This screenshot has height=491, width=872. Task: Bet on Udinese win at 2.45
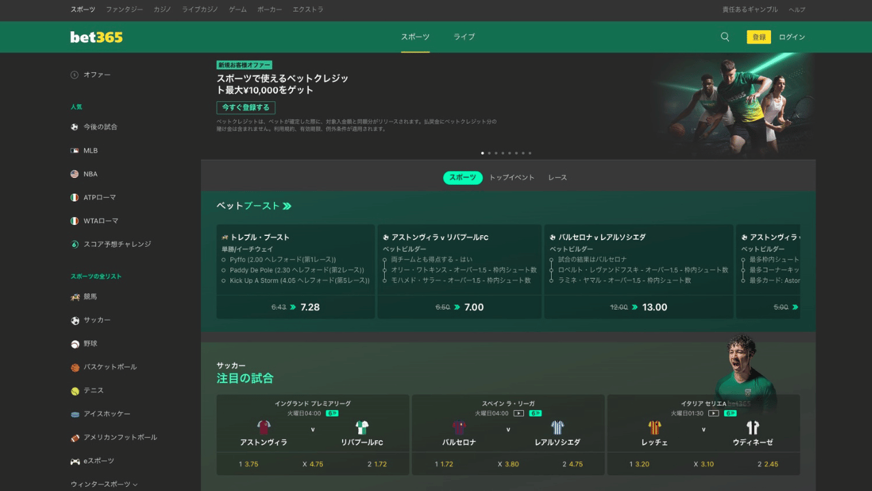(x=768, y=464)
